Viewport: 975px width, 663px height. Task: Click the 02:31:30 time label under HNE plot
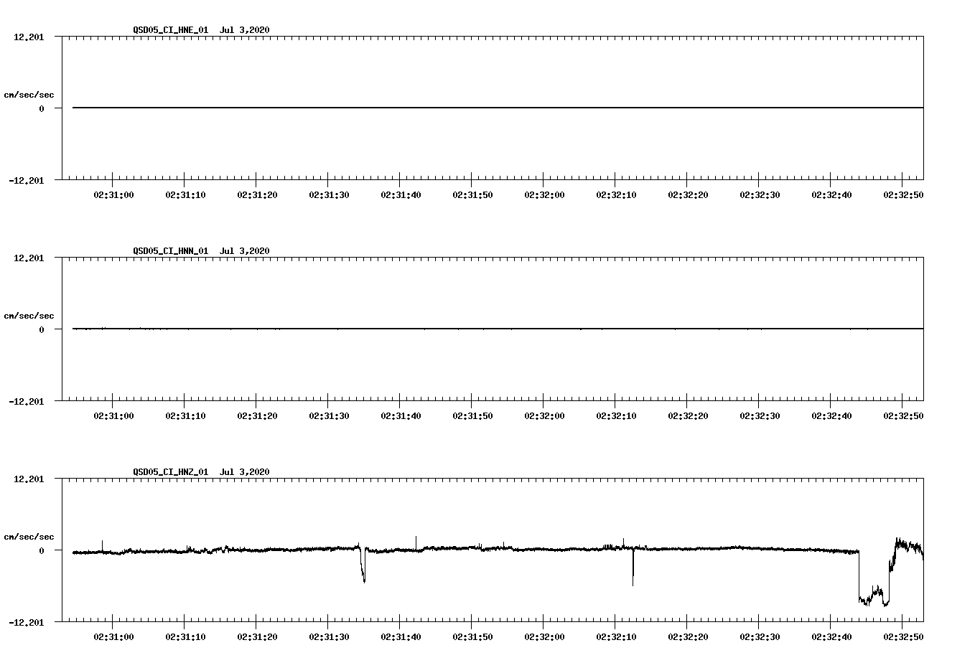(329, 194)
